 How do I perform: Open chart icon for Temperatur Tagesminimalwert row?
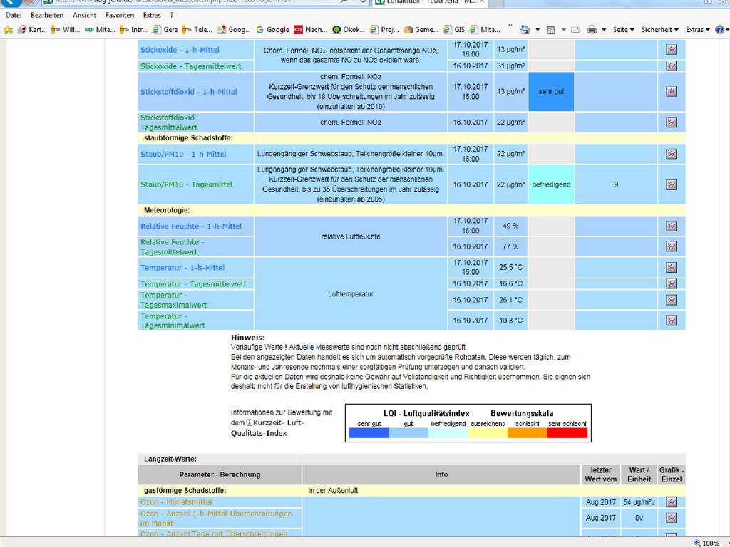(x=671, y=321)
